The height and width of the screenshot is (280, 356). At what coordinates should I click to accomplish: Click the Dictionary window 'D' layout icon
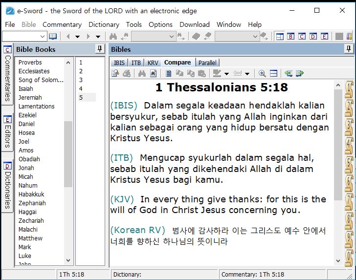tap(313, 36)
